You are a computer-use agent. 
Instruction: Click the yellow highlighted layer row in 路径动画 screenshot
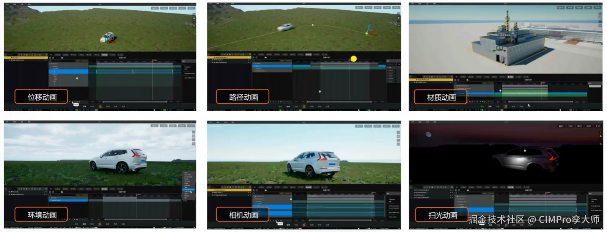[229, 58]
